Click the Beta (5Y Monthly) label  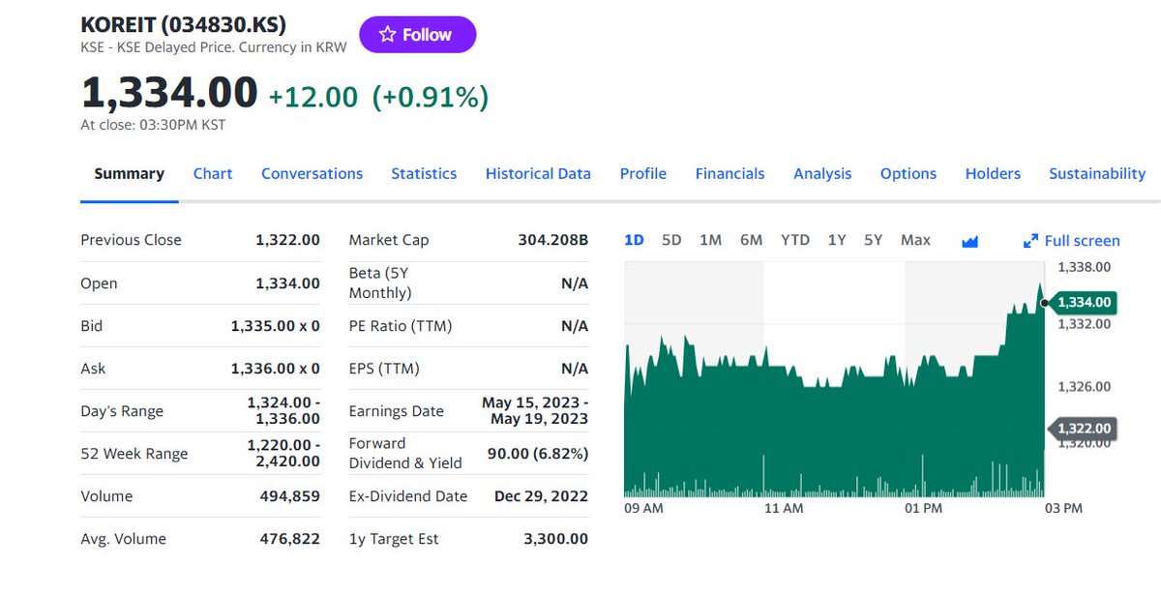380,283
